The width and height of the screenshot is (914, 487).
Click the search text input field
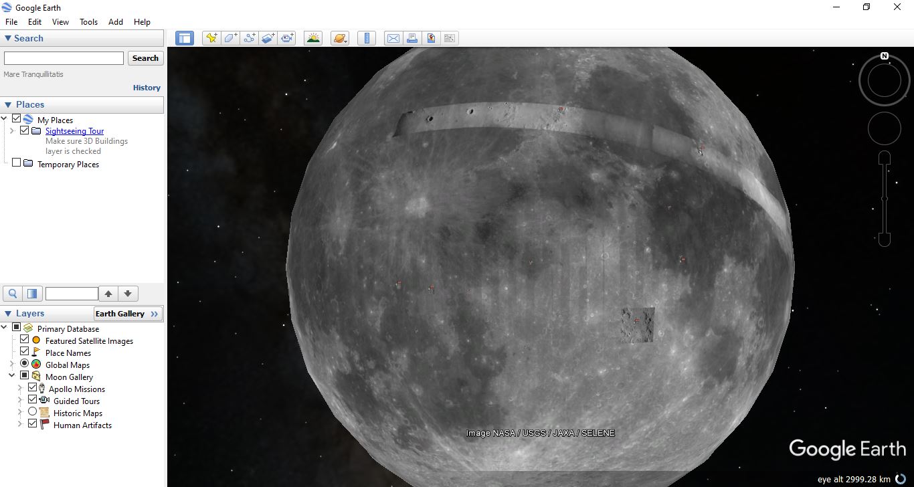[x=64, y=58]
